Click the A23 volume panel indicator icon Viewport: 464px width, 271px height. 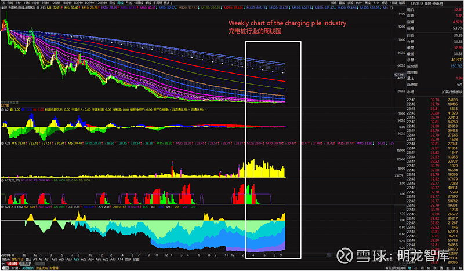[x=2, y=144]
